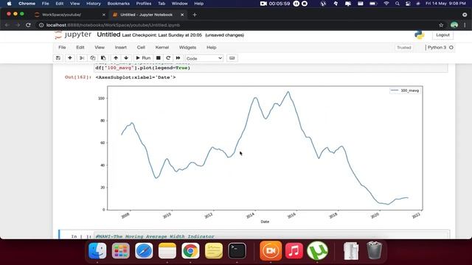Open the Notes app in the dock
Image resolution: width=472 pixels, height=265 pixels.
click(x=167, y=250)
